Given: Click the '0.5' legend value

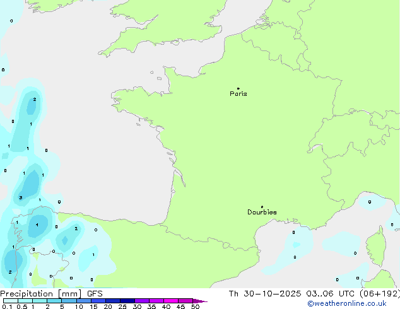Looking at the screenshot, I should pos(21,306).
